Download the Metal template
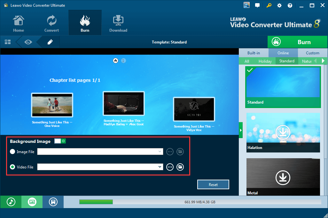 [283, 178]
